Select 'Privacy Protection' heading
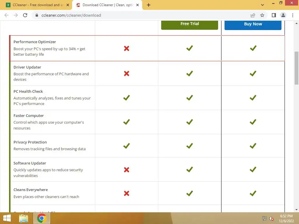The image size is (299, 224). 30,142
